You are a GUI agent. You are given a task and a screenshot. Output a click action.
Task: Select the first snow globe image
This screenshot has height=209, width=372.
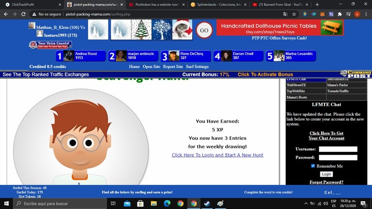[x=98, y=30]
